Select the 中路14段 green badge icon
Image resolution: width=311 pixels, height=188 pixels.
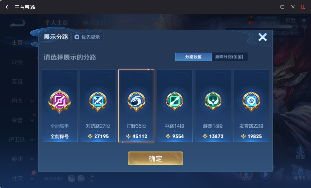175,101
